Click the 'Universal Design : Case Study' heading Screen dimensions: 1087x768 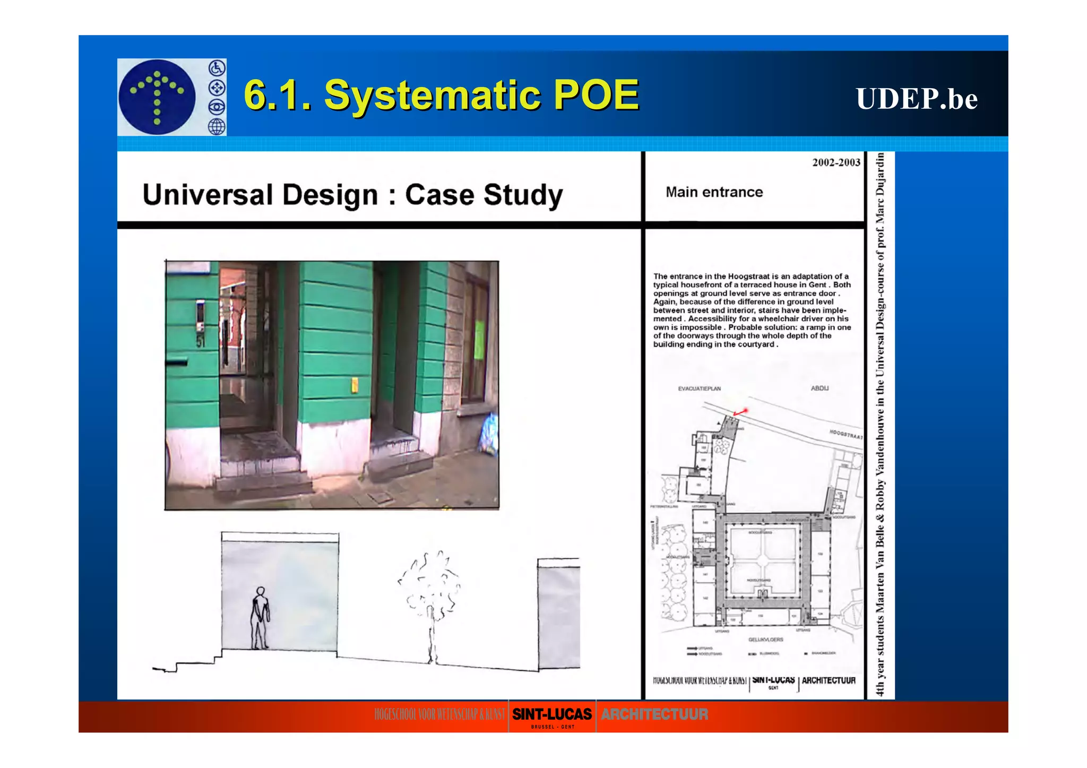[x=352, y=195]
